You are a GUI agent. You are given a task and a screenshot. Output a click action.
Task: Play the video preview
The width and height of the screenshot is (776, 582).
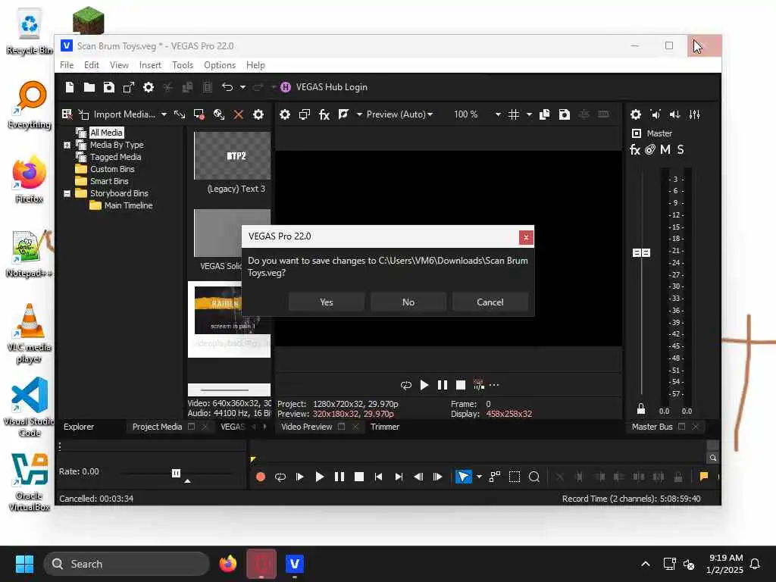(424, 385)
